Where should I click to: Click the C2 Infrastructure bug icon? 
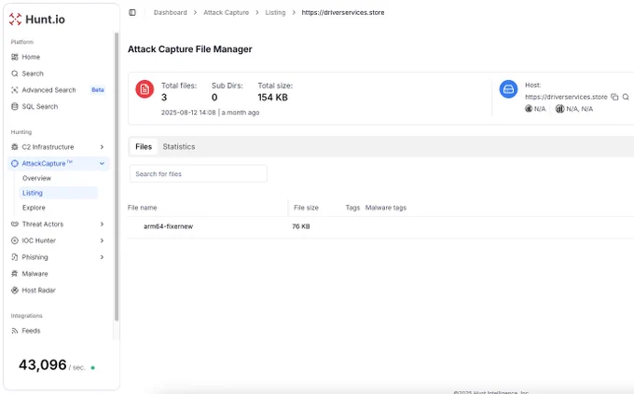pos(15,147)
